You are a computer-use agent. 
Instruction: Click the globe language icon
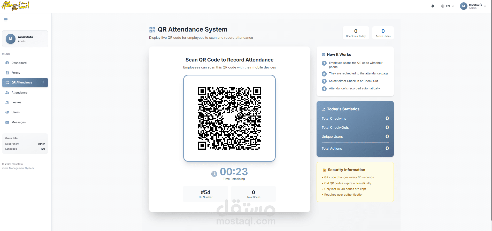(x=443, y=6)
